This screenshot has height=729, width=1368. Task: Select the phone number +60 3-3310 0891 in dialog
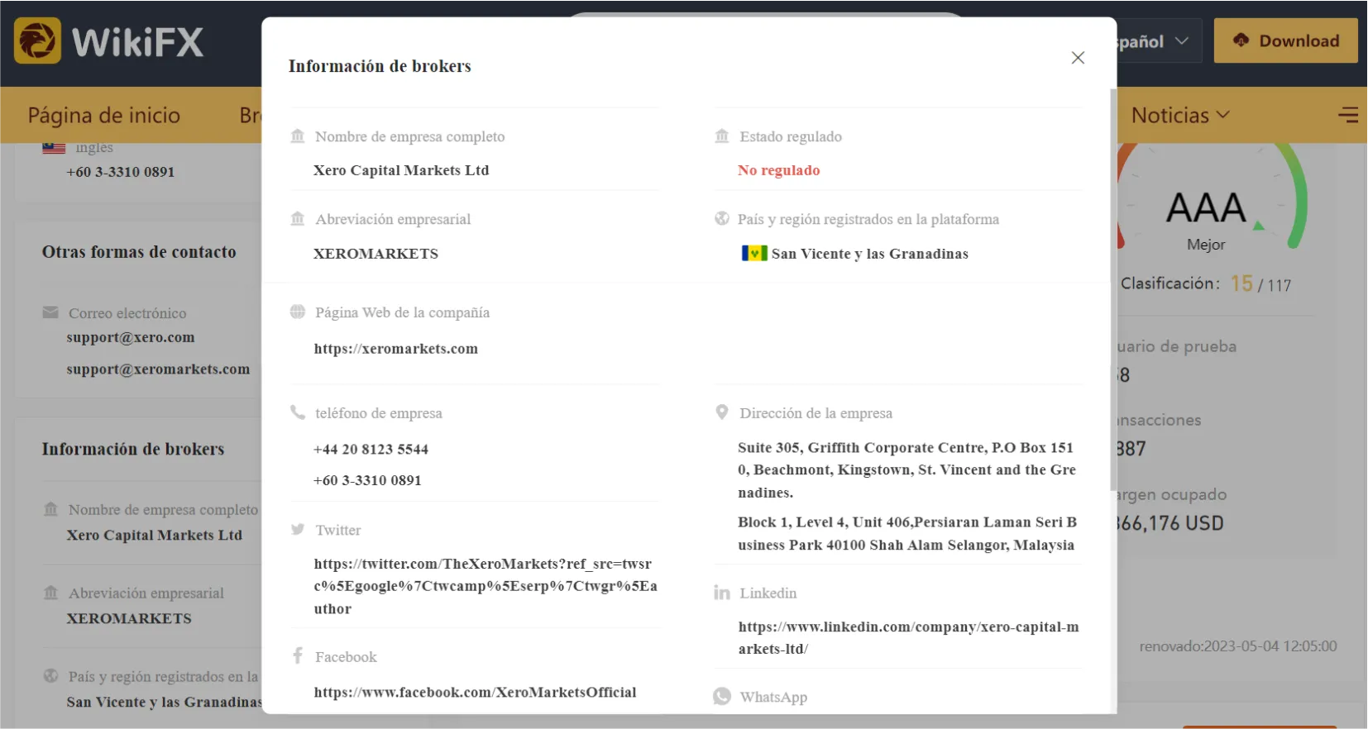[367, 480]
